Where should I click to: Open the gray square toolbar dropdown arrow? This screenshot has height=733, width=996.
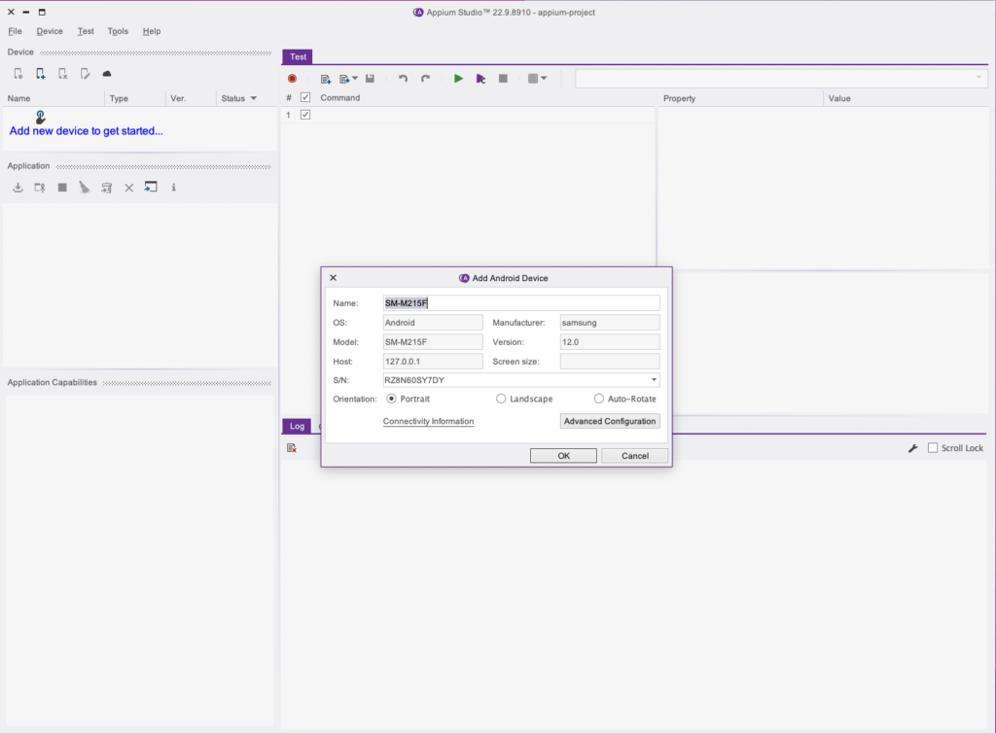544,79
